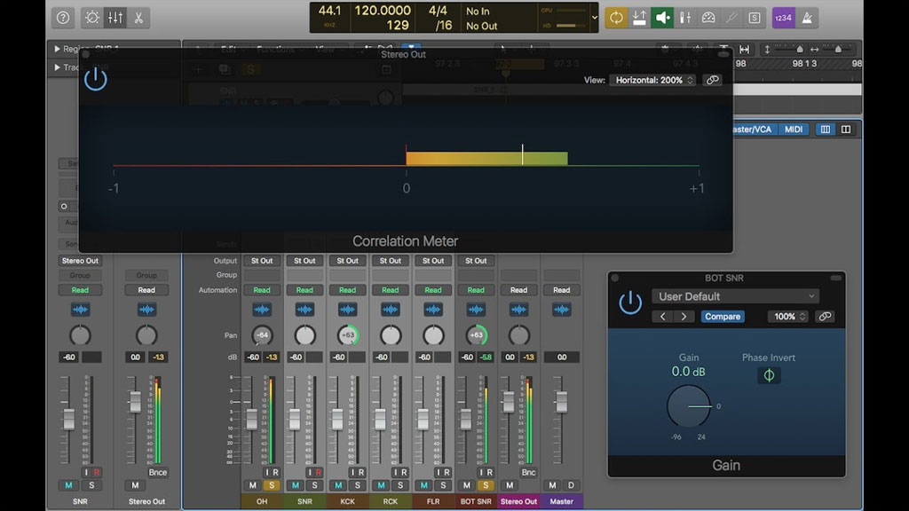Click the RCK channel volume fader
This screenshot has height=511, width=909.
(x=380, y=420)
